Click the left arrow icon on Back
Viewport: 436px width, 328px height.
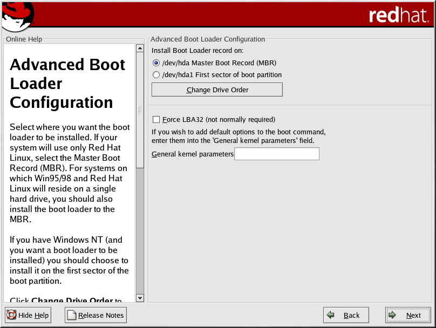point(331,315)
